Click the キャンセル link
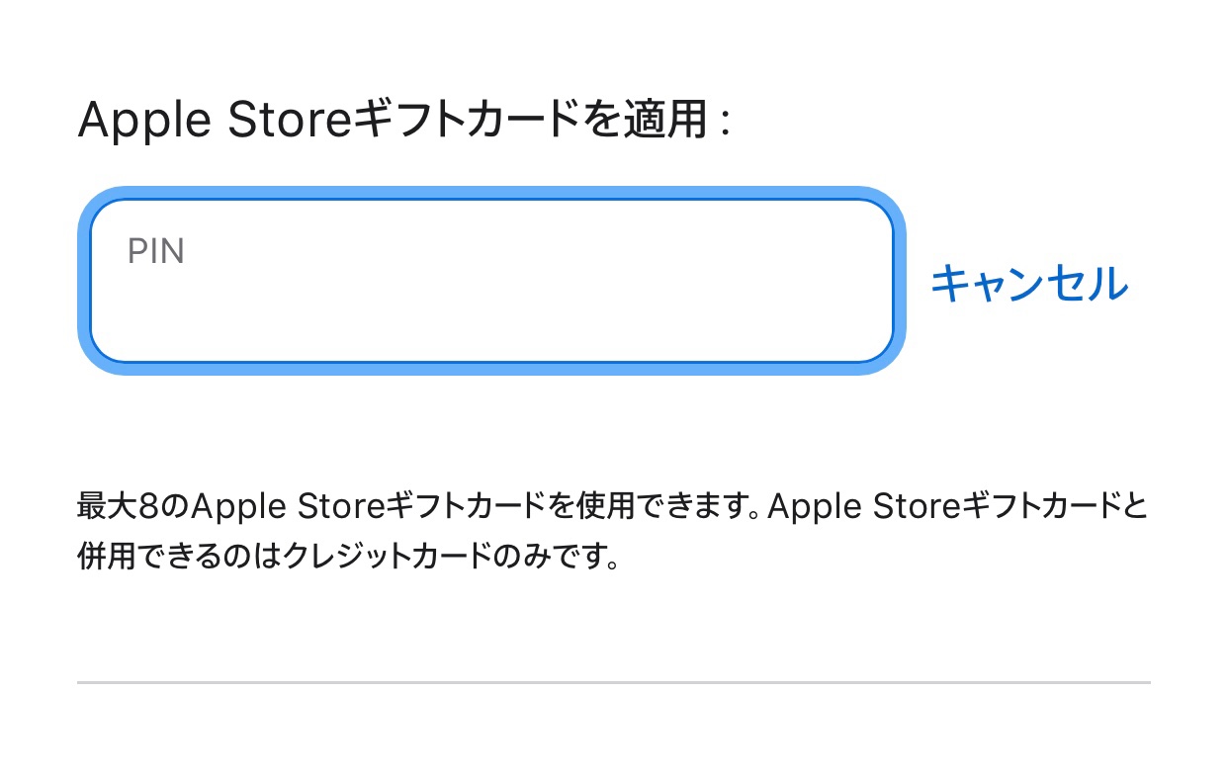 tap(1029, 284)
